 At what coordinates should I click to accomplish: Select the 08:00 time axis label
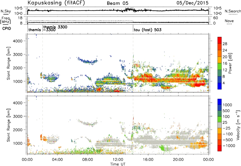pos(88,160)
